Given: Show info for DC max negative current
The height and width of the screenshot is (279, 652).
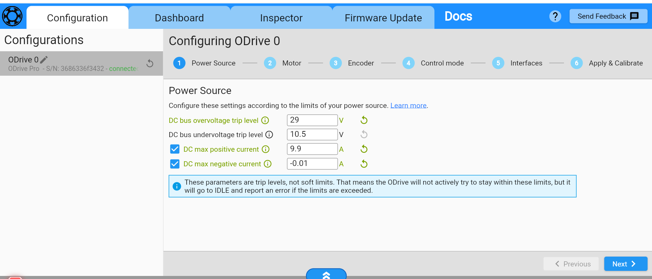Looking at the screenshot, I should click(268, 164).
